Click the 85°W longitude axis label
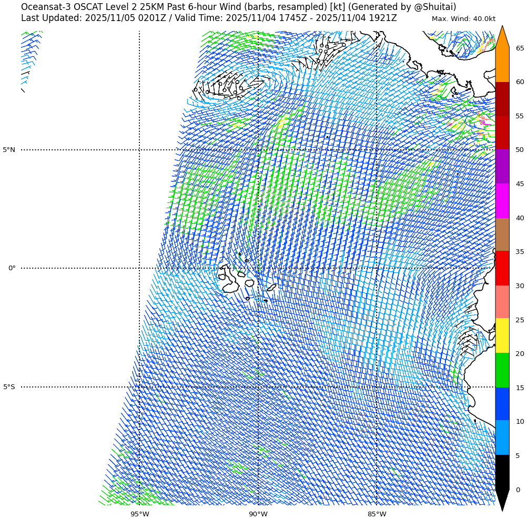527x520 pixels. (x=377, y=514)
